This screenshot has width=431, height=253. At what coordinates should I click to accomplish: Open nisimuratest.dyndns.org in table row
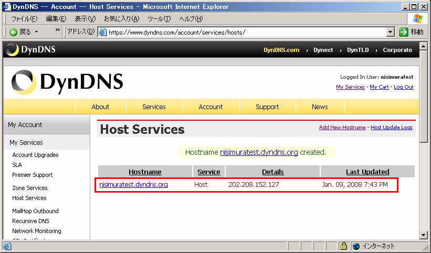click(133, 185)
